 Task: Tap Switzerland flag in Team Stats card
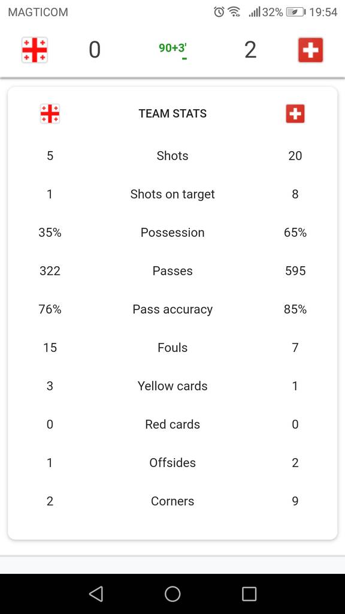pyautogui.click(x=295, y=114)
